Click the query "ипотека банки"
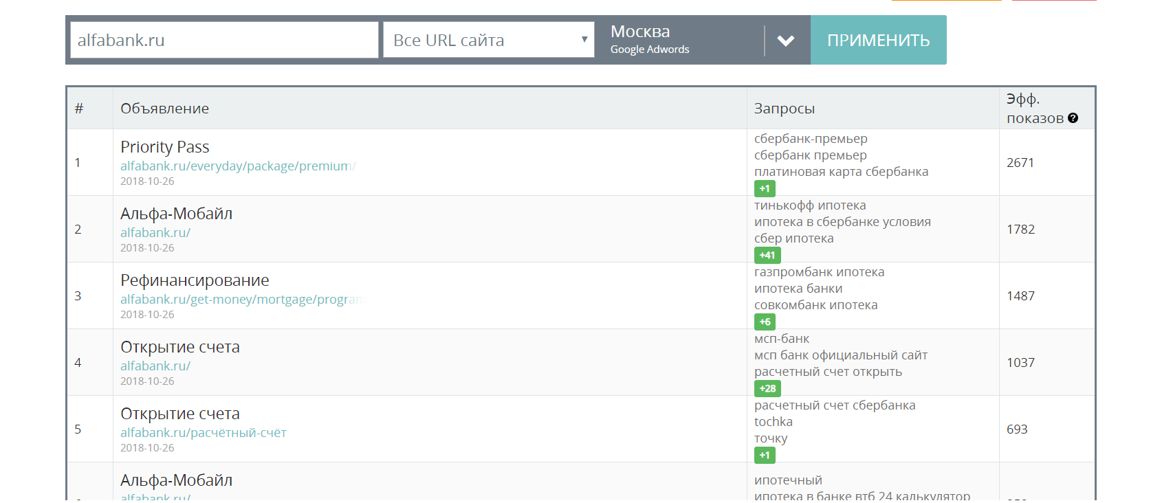Image resolution: width=1151 pixels, height=503 pixels. 798,289
